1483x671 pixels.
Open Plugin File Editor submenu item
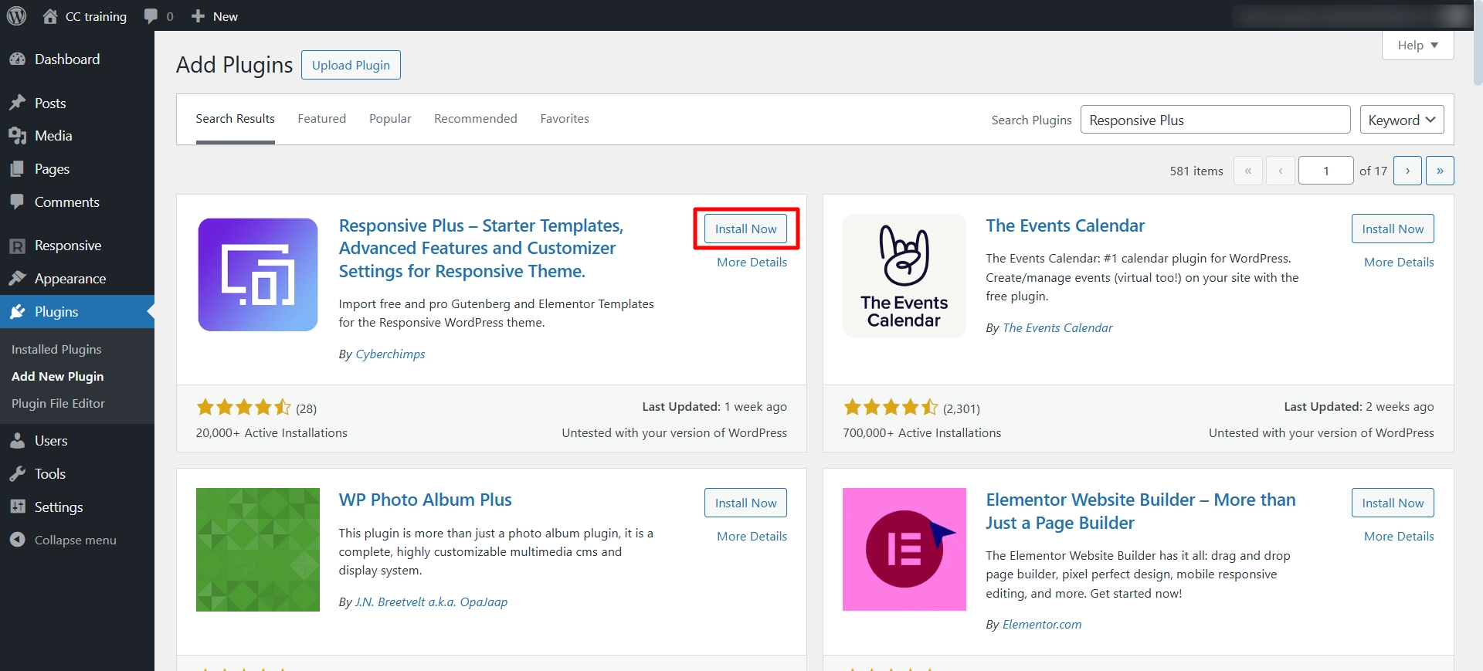pyautogui.click(x=58, y=404)
